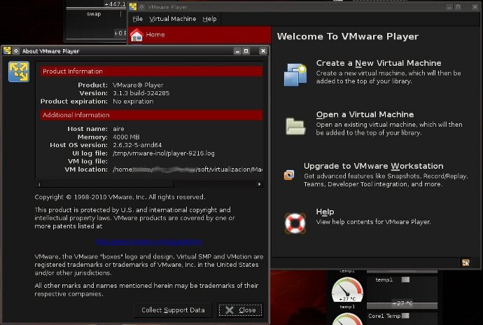Click Create a New Virtual Machine heading
This screenshot has width=483, height=325.
(379, 63)
